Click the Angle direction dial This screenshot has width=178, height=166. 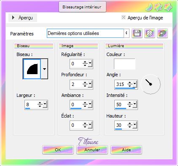[151, 84]
